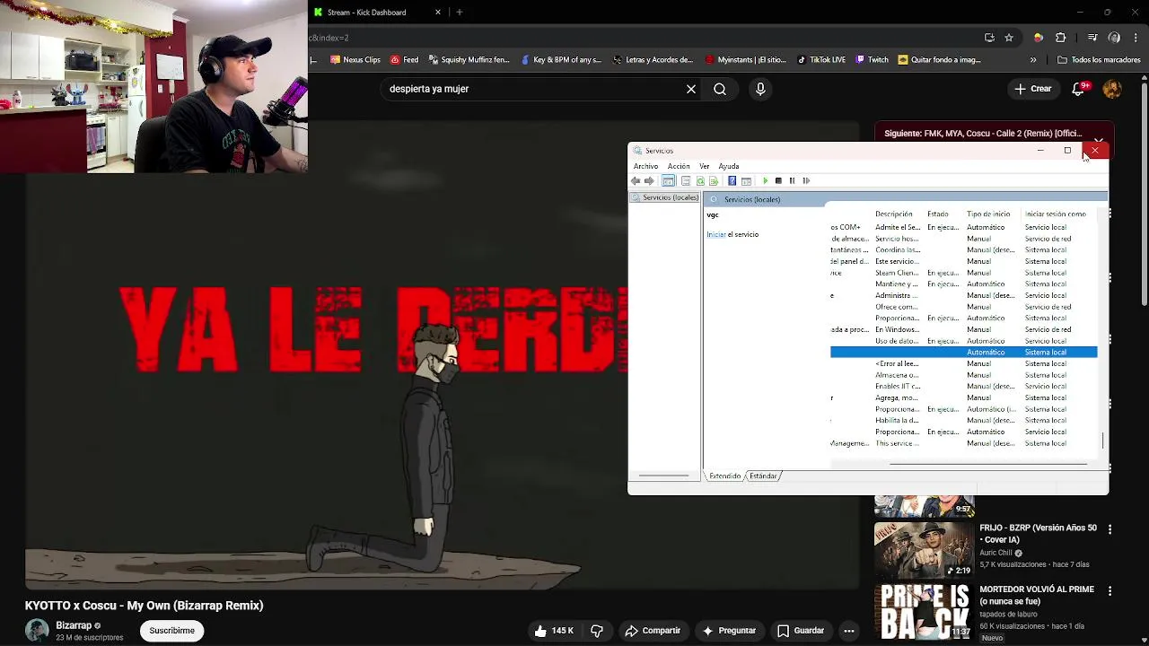The width and height of the screenshot is (1149, 646).
Task: Sort by the Estado column header
Action: [938, 214]
